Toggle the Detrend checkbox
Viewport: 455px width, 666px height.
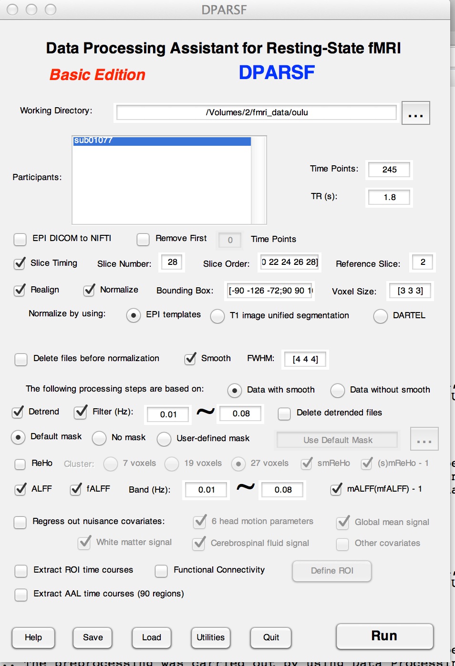[18, 412]
